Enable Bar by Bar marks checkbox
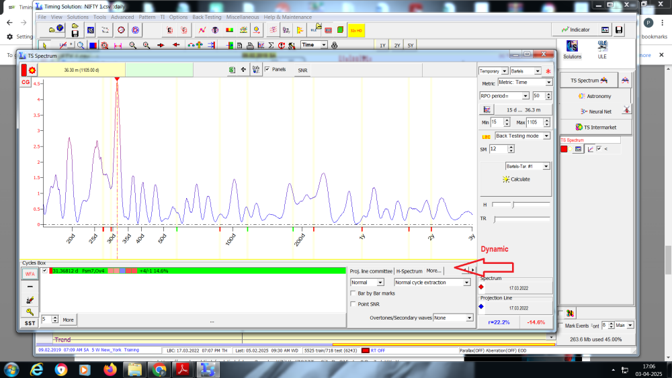Viewport: 672px width, 378px height. (354, 293)
